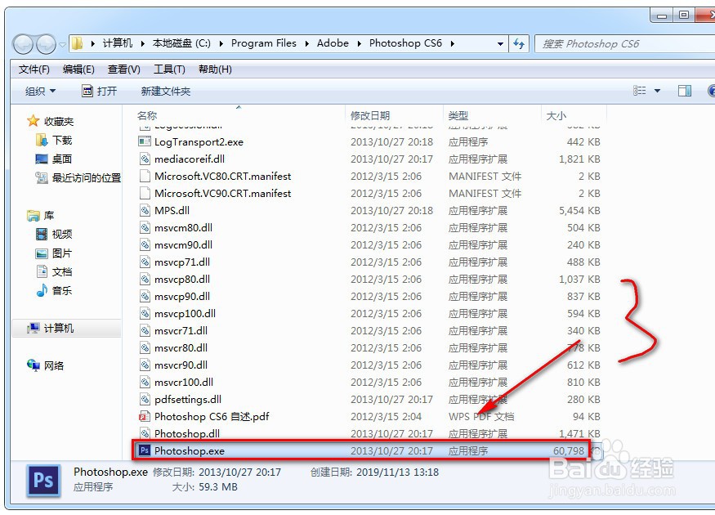
Task: Click the 新建文件夹 toolbar button
Action: [166, 92]
